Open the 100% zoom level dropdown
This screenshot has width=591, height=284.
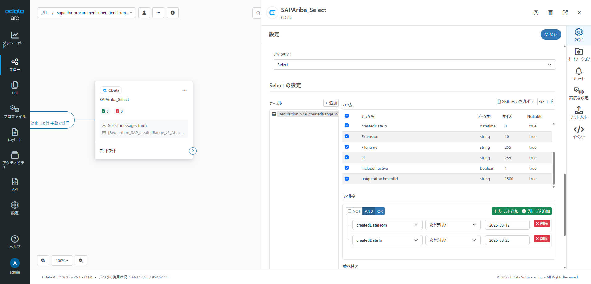(62, 261)
